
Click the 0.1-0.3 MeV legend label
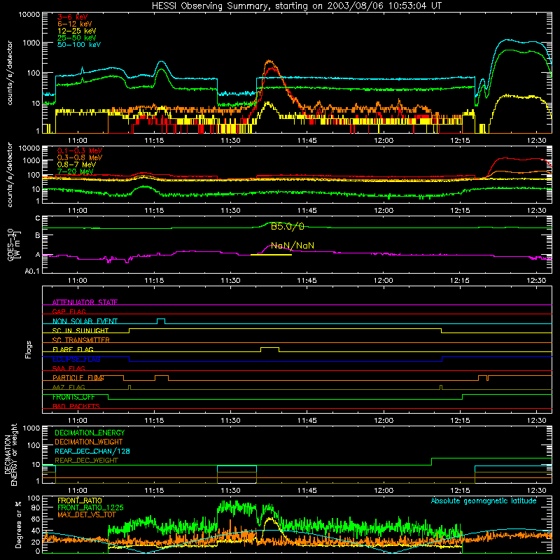click(x=80, y=150)
